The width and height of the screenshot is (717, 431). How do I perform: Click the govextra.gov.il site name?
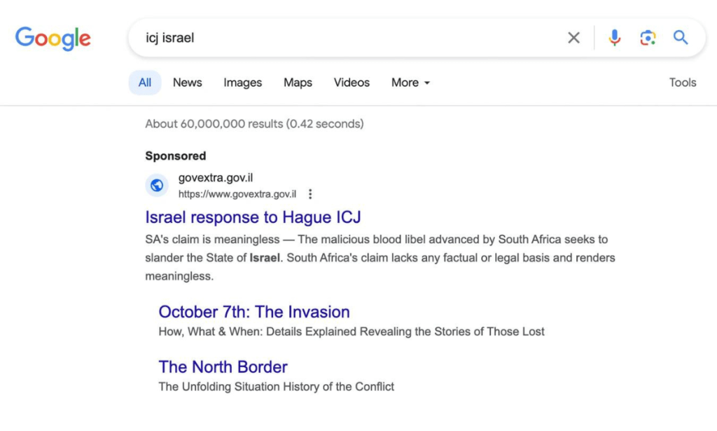pos(216,177)
